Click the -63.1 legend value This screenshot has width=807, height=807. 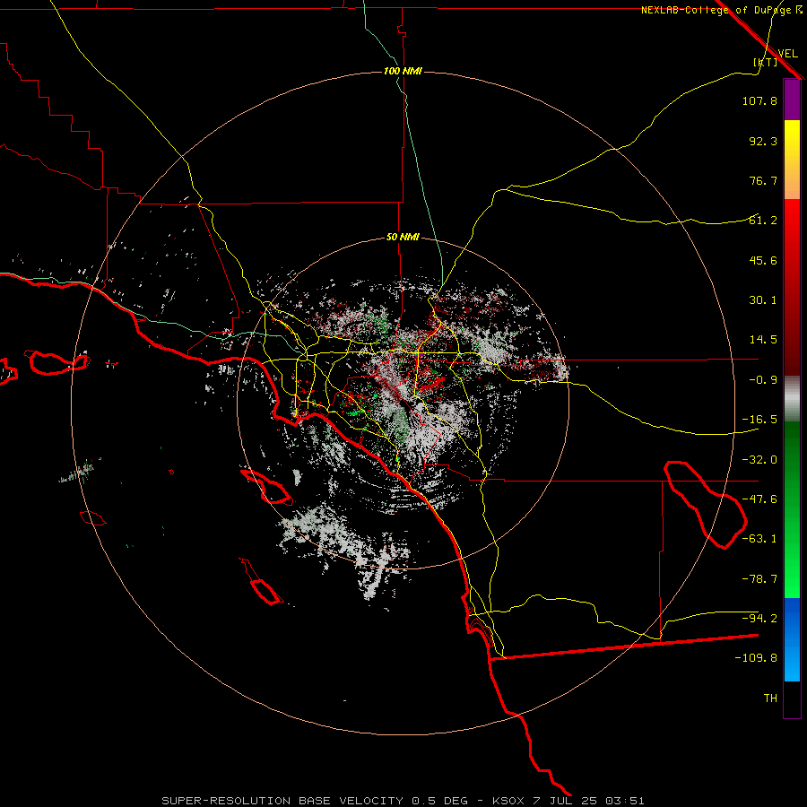[x=759, y=539]
